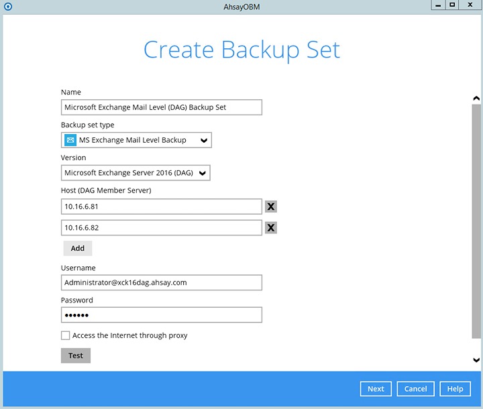Click the scrollbar down arrow

click(476, 360)
